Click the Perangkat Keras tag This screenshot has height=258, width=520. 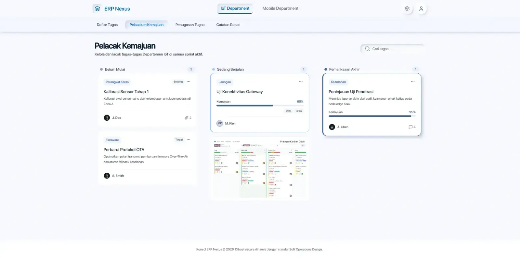coord(117,82)
